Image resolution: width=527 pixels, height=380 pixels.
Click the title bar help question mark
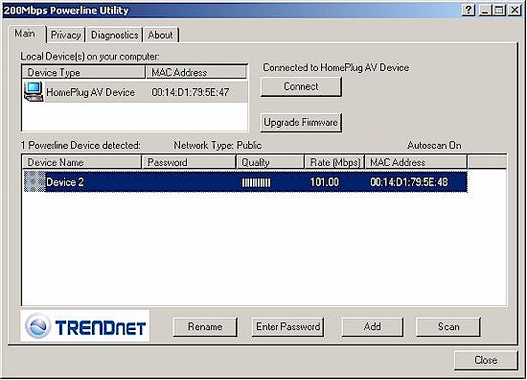(469, 11)
